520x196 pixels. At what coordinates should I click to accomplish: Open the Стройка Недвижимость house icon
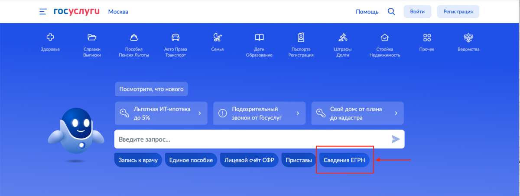point(384,37)
